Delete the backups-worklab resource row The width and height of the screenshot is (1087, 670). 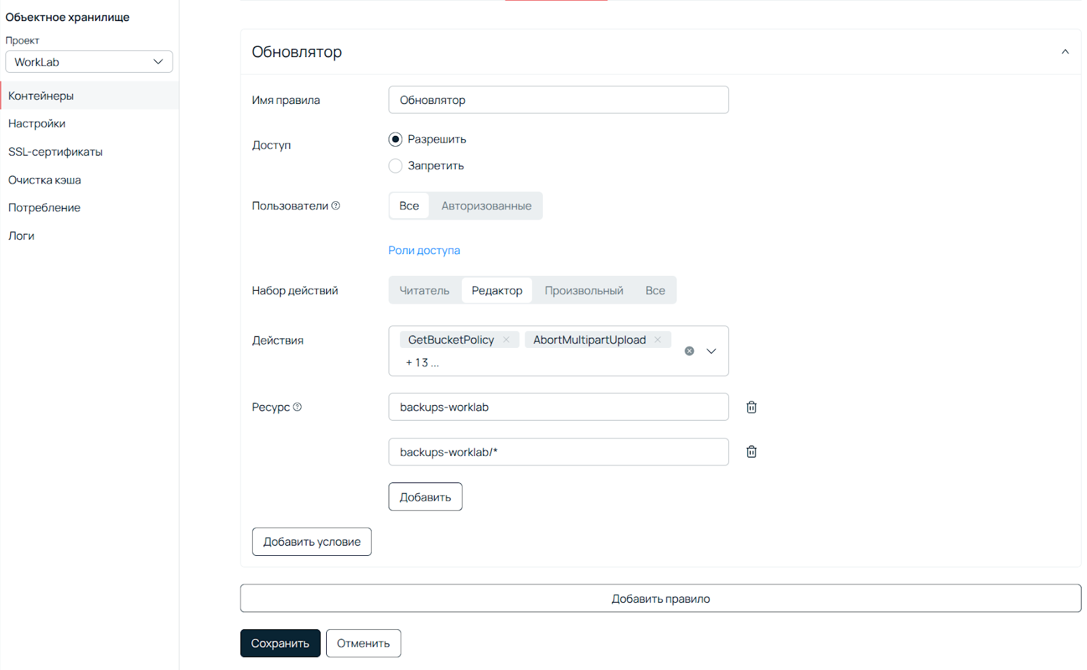(751, 407)
